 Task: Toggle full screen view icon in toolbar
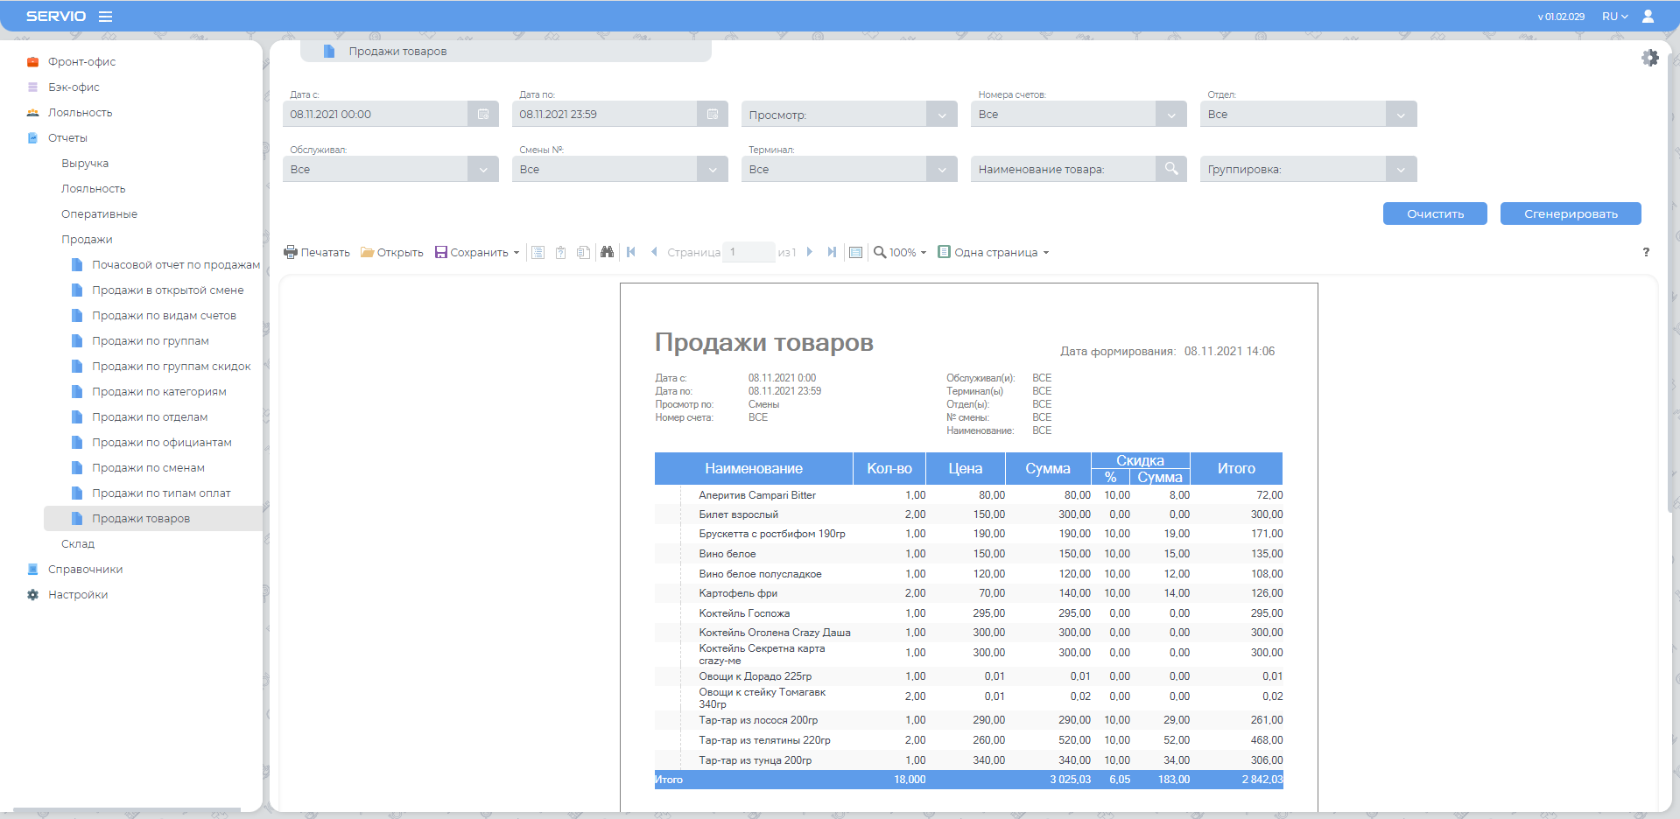click(856, 252)
